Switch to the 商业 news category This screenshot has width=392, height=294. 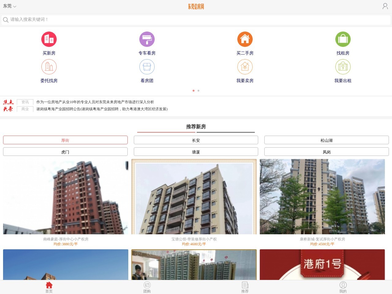click(x=25, y=109)
